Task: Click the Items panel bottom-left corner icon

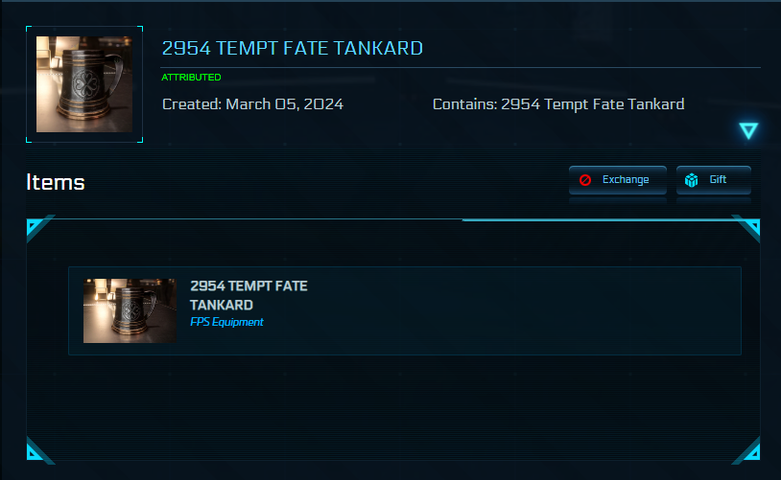Action: point(35,450)
